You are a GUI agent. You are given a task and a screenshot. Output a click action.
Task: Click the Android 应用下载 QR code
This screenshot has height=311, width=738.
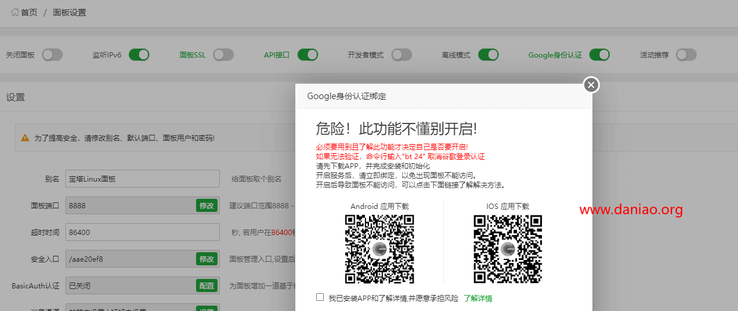click(380, 249)
